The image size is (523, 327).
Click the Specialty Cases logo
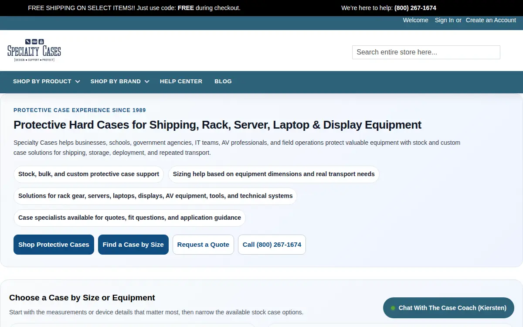tap(34, 50)
